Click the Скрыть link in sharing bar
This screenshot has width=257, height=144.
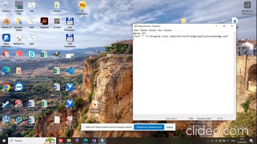click(x=169, y=127)
